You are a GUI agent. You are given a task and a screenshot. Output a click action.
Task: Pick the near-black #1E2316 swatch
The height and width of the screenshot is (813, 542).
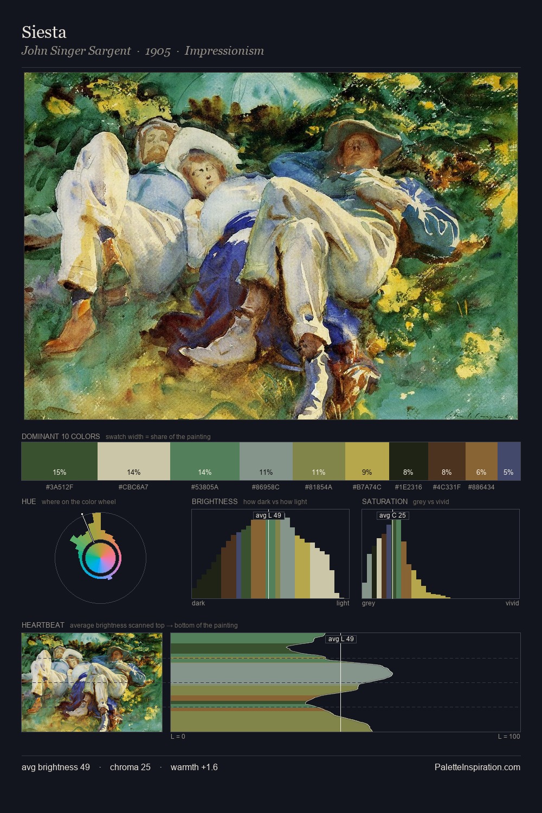tap(409, 461)
